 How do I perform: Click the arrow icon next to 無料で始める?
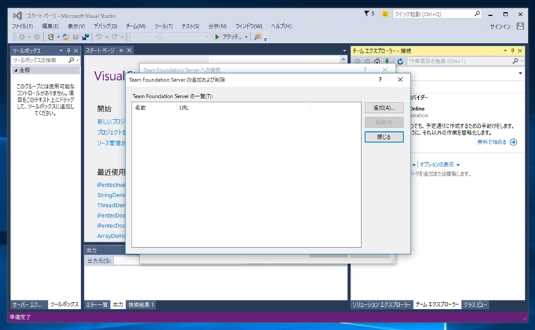click(x=513, y=143)
